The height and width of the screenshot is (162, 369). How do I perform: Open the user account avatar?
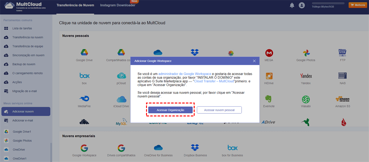[x=302, y=5]
